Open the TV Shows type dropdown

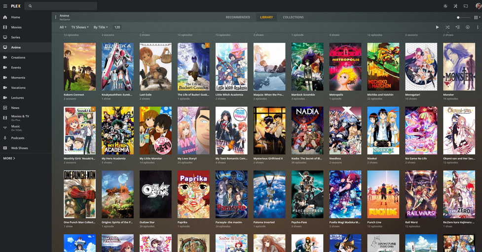[80, 27]
